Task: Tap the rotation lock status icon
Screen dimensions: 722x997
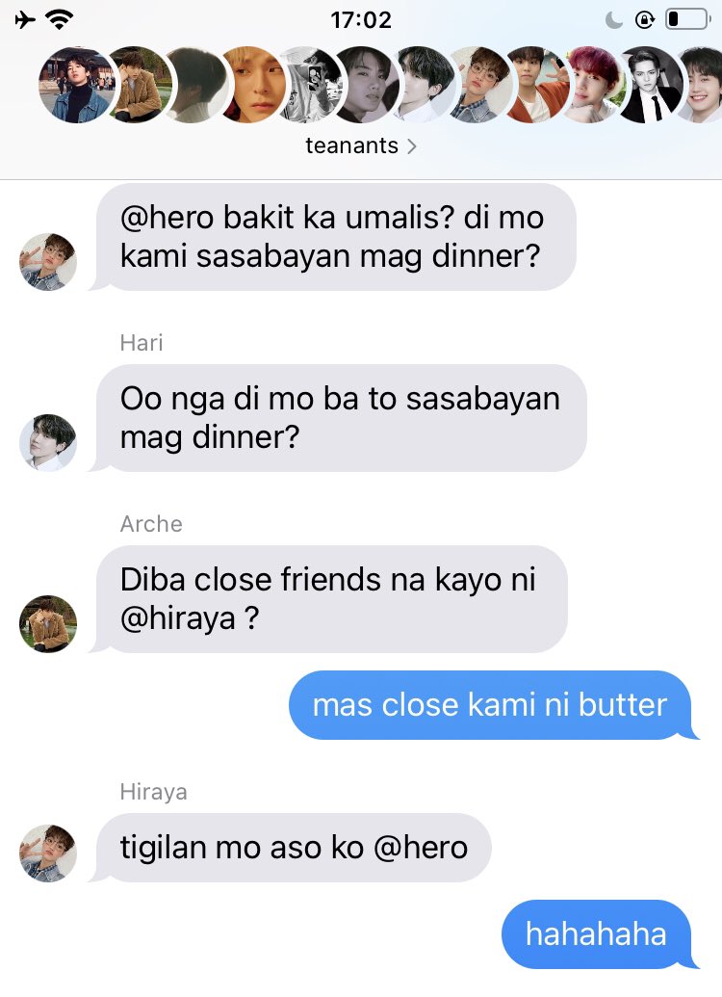Action: [x=644, y=20]
